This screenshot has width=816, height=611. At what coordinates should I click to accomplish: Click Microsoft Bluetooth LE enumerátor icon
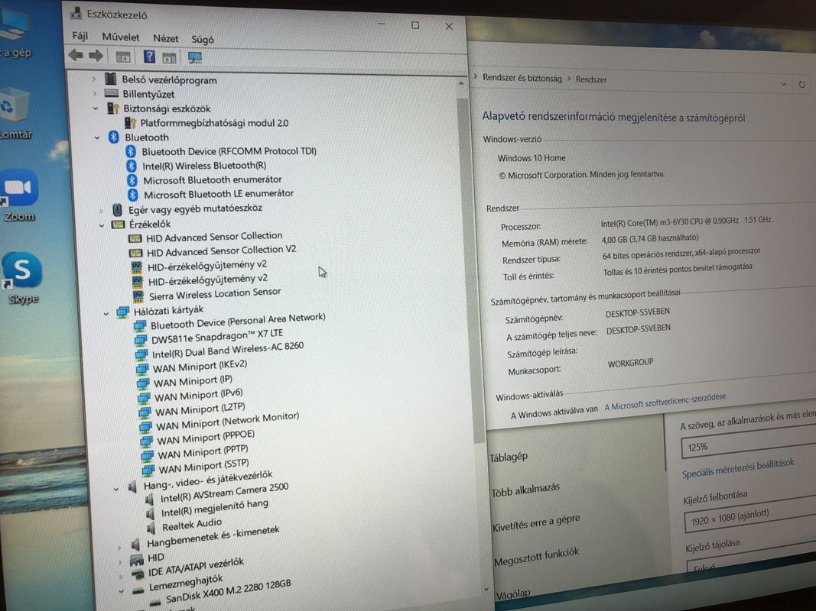(x=133, y=195)
